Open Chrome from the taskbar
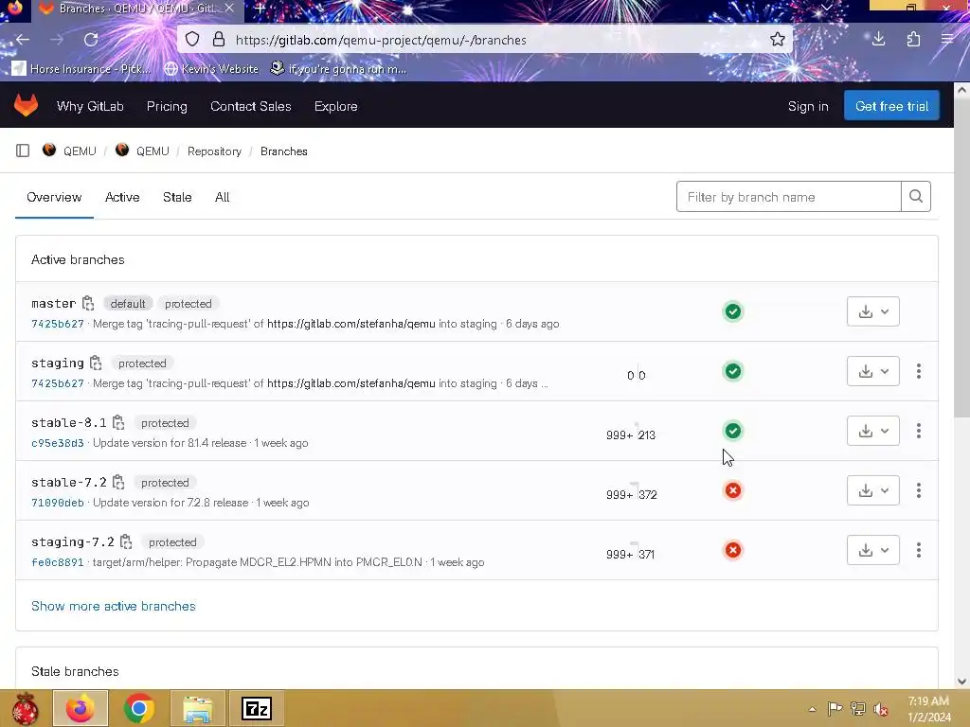 (139, 708)
